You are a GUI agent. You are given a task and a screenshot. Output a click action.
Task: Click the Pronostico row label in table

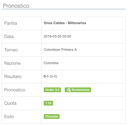pyautogui.click(x=15, y=90)
